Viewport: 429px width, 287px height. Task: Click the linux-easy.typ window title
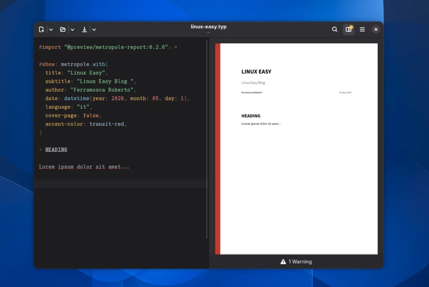point(209,26)
